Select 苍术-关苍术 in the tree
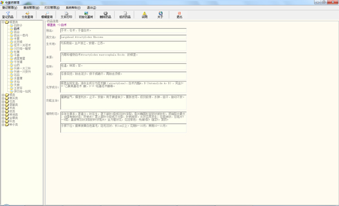This screenshot has width=339, height=206. (22, 45)
